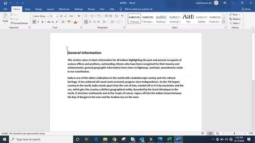Image resolution: width=255 pixels, height=143 pixels.
Task: Toggle Underline formatting
Action: (x=43, y=22)
